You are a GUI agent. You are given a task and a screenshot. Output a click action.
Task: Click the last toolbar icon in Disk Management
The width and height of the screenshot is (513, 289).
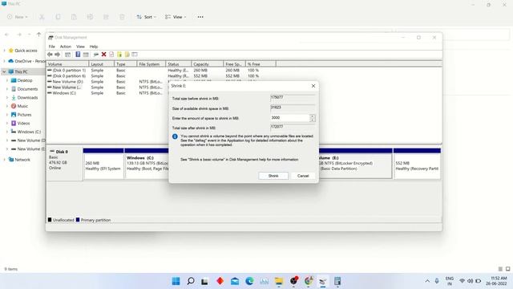135,55
